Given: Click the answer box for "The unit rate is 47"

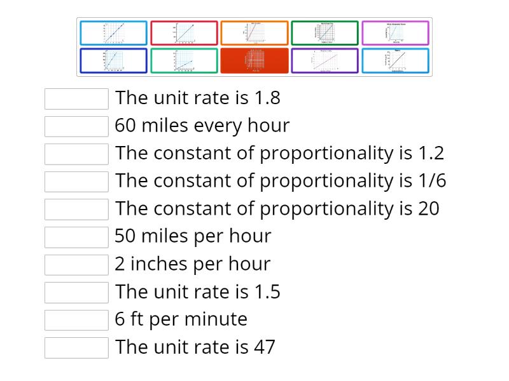Looking at the screenshot, I should (x=77, y=347).
